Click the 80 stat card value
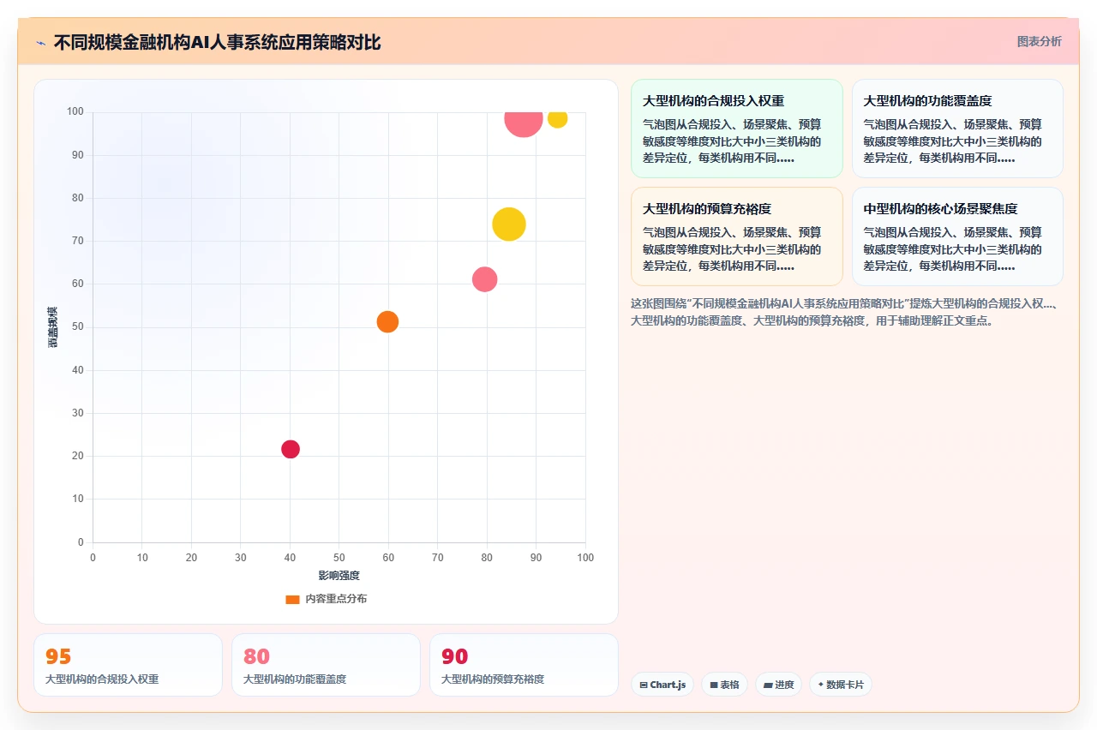Screen dimensions: 1097x730 pyautogui.click(x=256, y=657)
